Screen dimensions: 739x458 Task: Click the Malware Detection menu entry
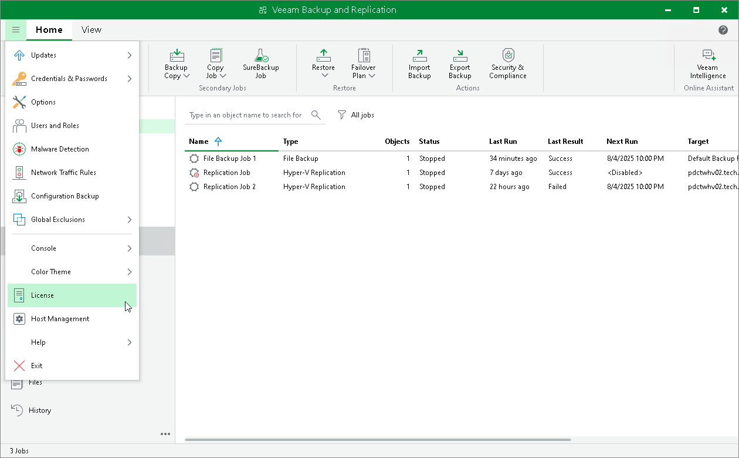(x=72, y=149)
